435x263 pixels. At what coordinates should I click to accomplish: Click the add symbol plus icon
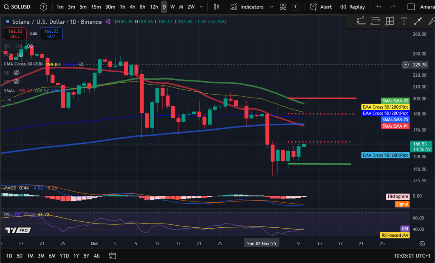pos(43,7)
